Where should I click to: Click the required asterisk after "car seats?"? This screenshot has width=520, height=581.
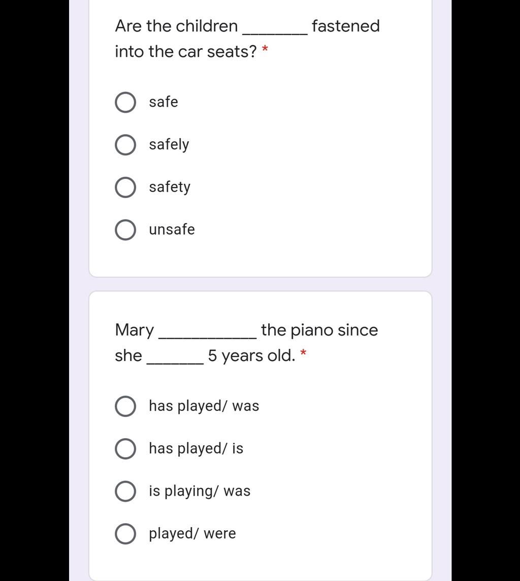(x=265, y=49)
